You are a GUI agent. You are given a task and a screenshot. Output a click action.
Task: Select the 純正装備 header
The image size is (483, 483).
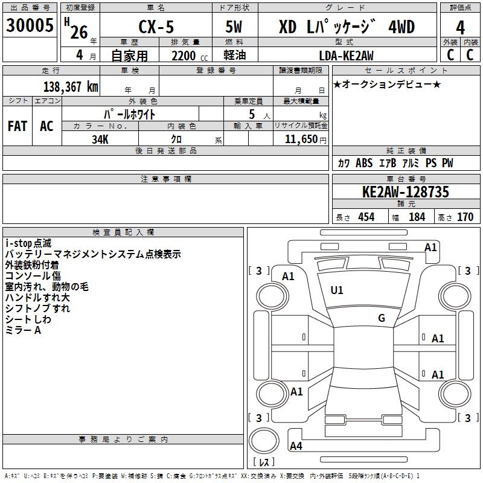[406, 150]
